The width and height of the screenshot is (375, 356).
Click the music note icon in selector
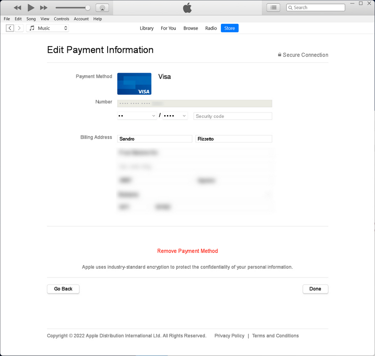(x=32, y=28)
